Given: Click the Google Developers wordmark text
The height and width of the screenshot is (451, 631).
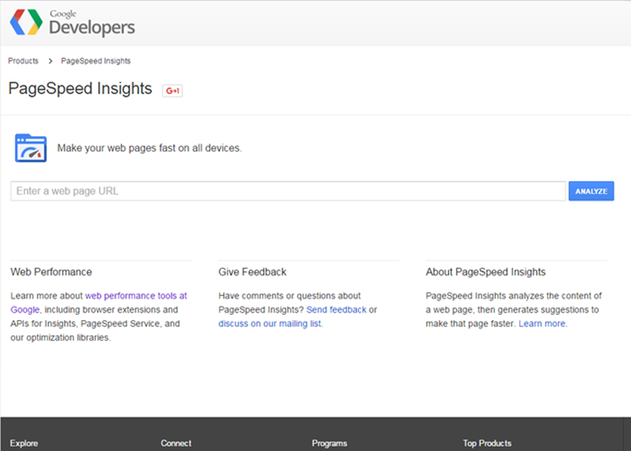Looking at the screenshot, I should (92, 27).
